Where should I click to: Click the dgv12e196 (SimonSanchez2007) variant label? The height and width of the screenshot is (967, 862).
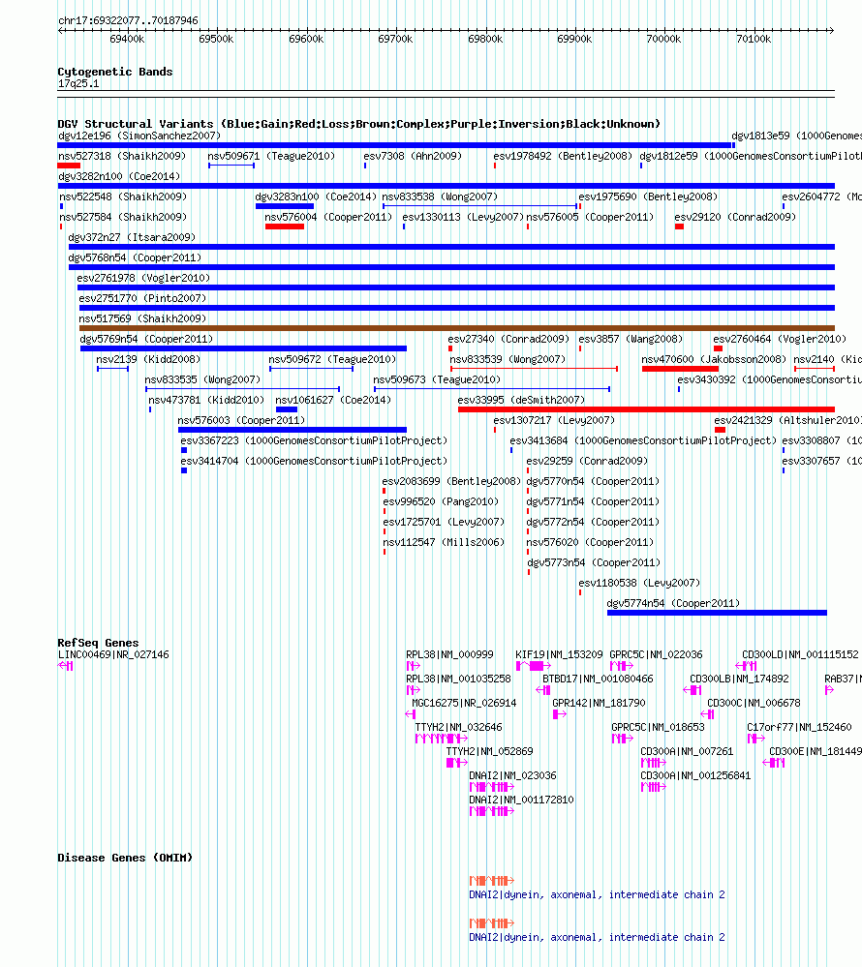(139, 136)
